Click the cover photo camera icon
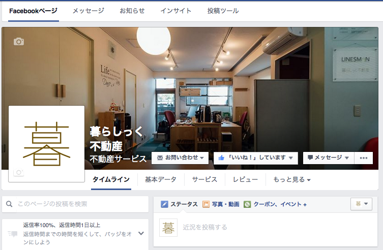 click(x=19, y=42)
